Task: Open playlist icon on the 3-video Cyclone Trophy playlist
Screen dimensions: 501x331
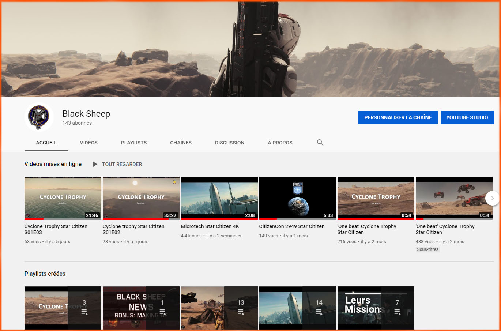Action: pyautogui.click(x=84, y=312)
